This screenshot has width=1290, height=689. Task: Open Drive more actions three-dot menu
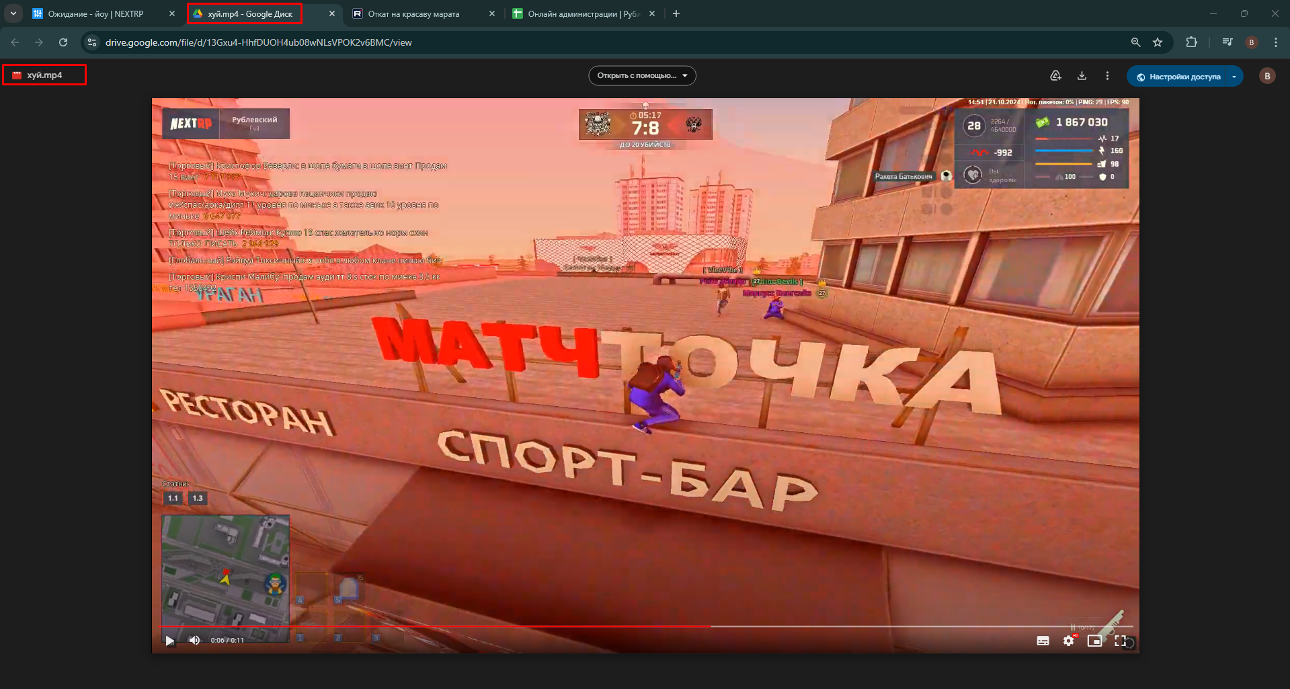point(1107,76)
